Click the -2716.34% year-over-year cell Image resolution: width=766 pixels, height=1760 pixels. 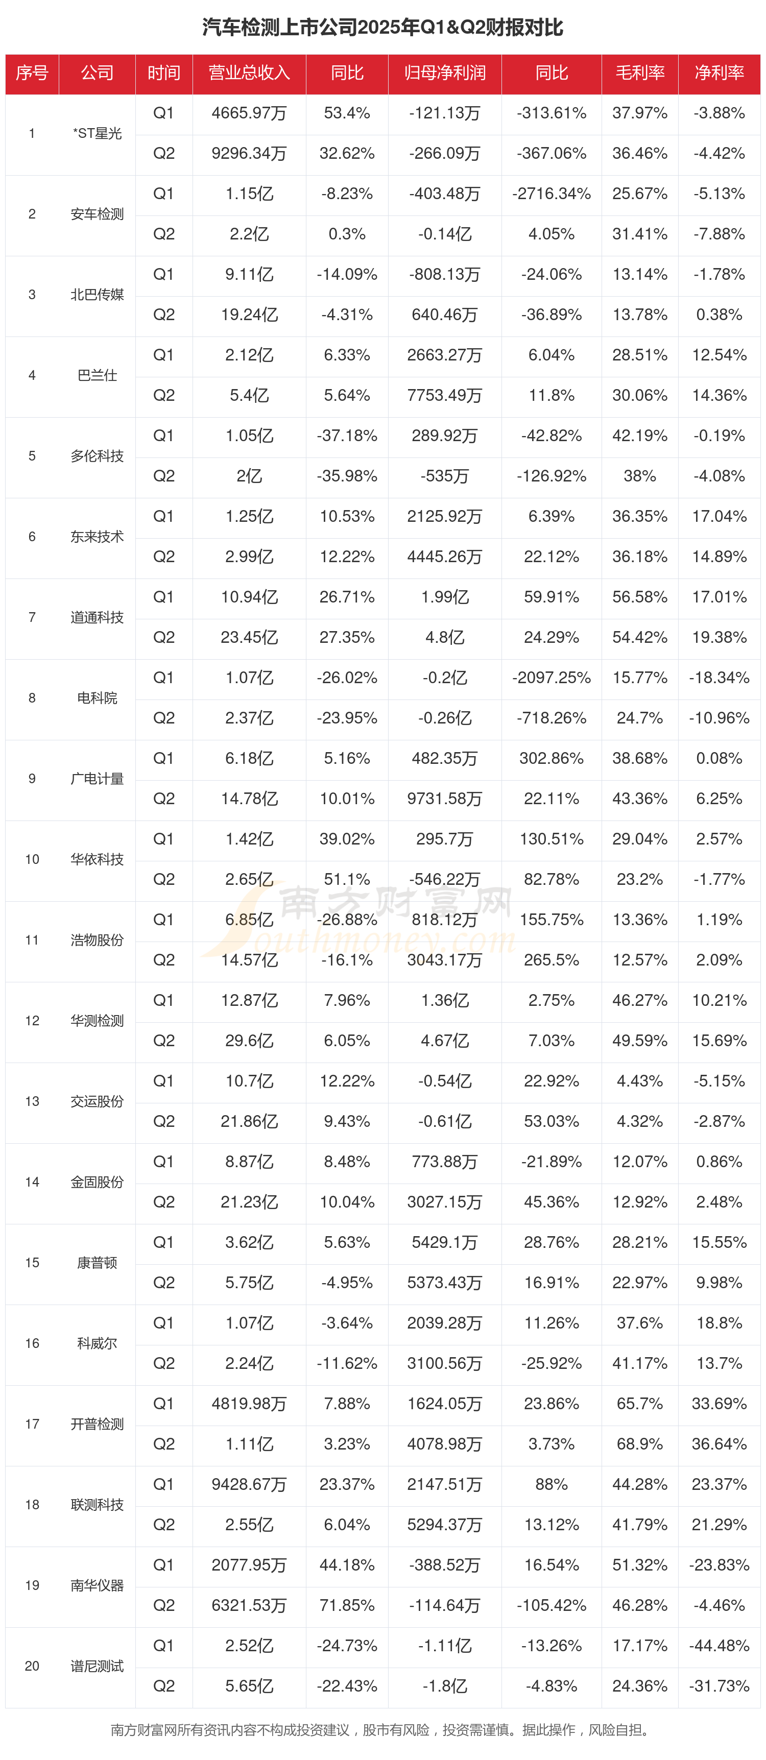552,194
